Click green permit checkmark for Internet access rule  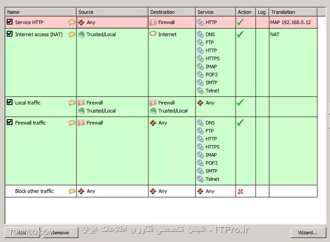click(x=240, y=34)
